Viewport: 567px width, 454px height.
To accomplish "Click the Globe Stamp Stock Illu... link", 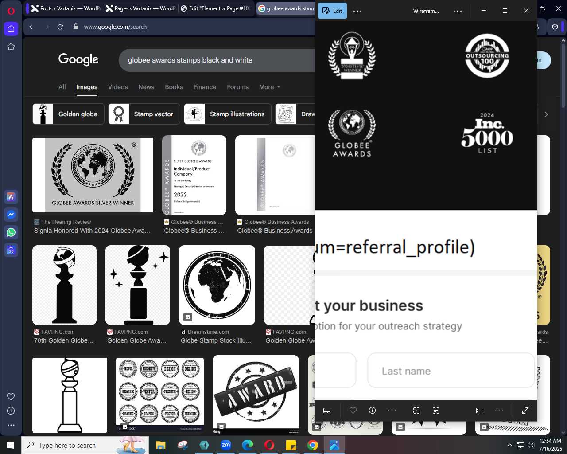I will pyautogui.click(x=216, y=340).
